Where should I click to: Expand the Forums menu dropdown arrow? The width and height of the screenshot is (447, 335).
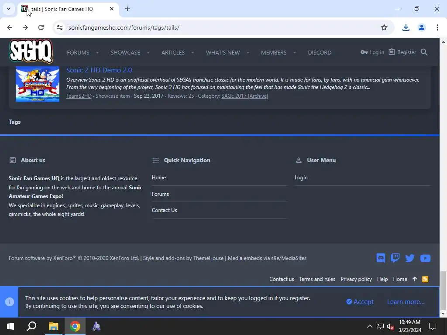(x=97, y=53)
